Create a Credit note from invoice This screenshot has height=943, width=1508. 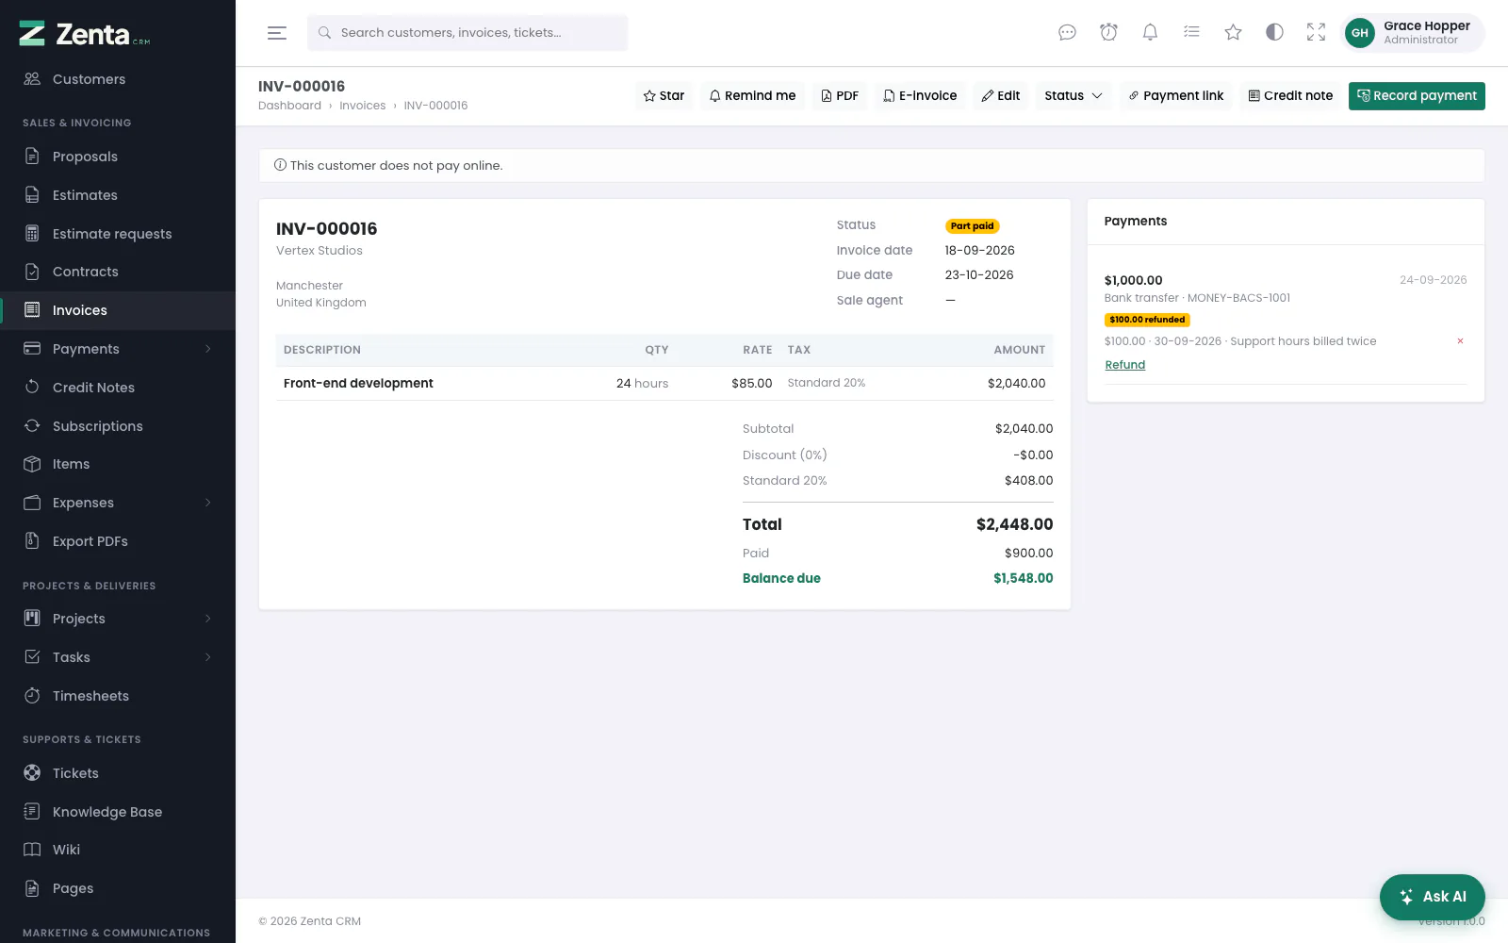[x=1290, y=96]
